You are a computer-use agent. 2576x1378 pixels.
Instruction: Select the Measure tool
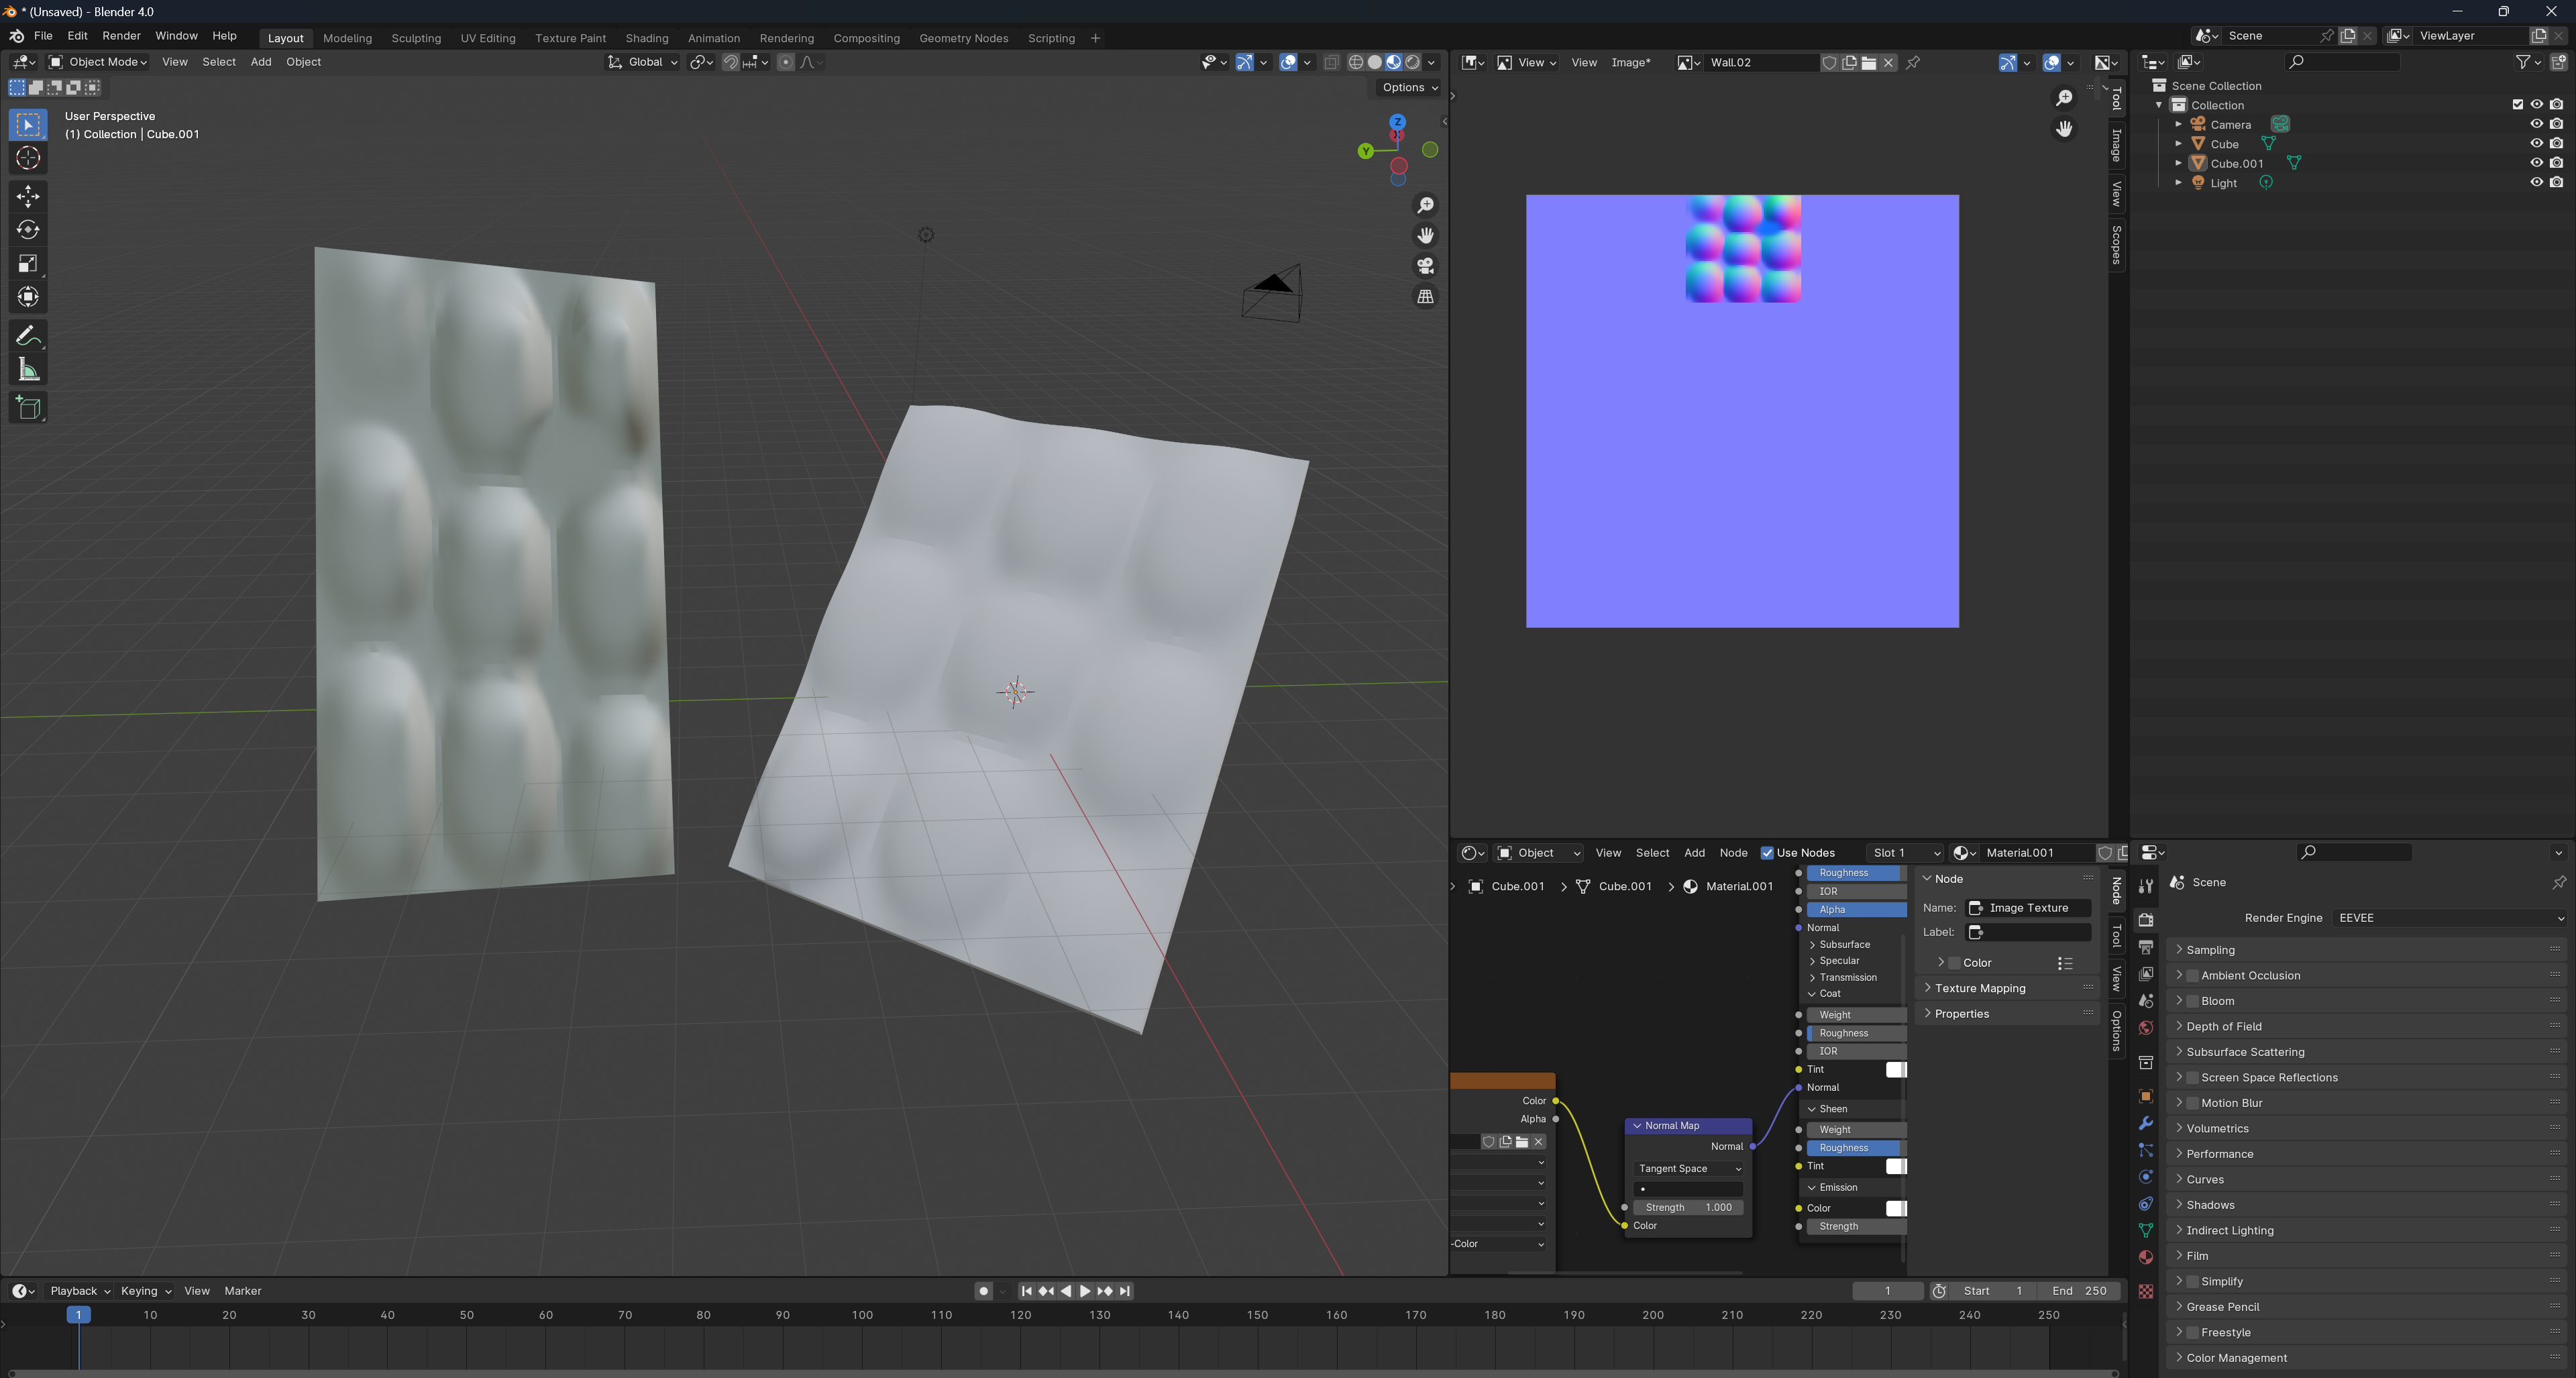pos(28,370)
